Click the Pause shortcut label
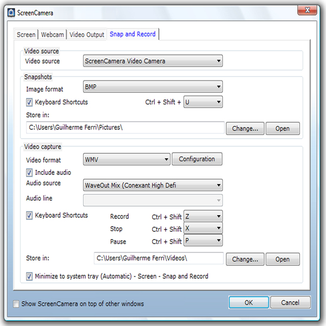 [118, 242]
